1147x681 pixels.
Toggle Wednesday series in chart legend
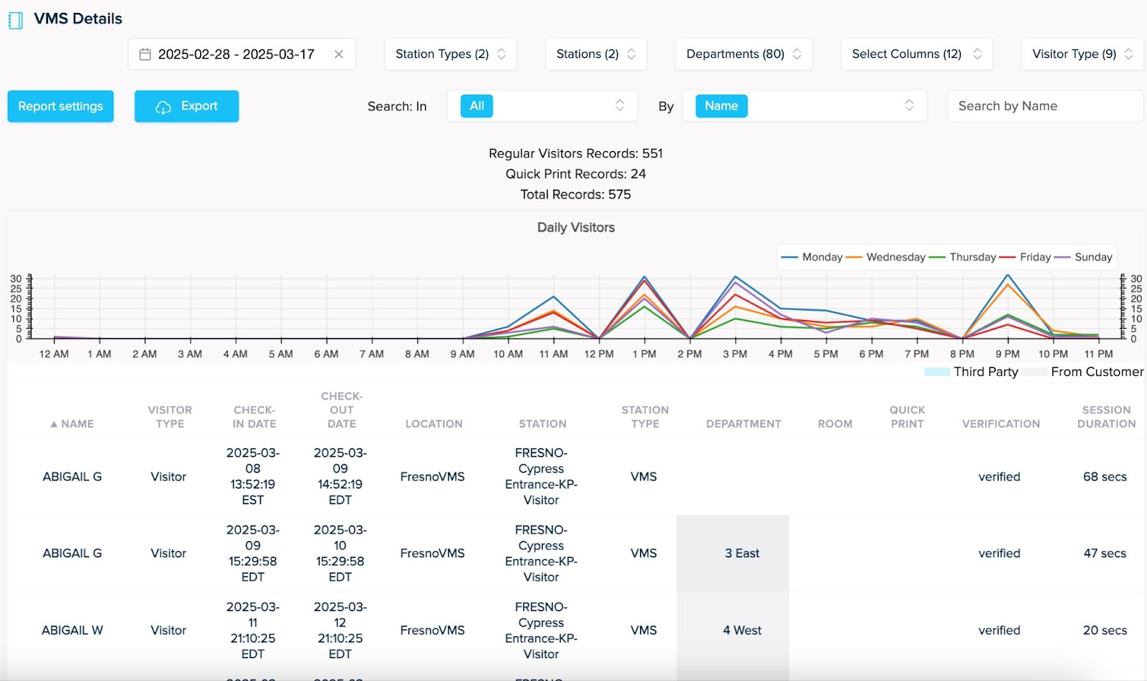[885, 257]
